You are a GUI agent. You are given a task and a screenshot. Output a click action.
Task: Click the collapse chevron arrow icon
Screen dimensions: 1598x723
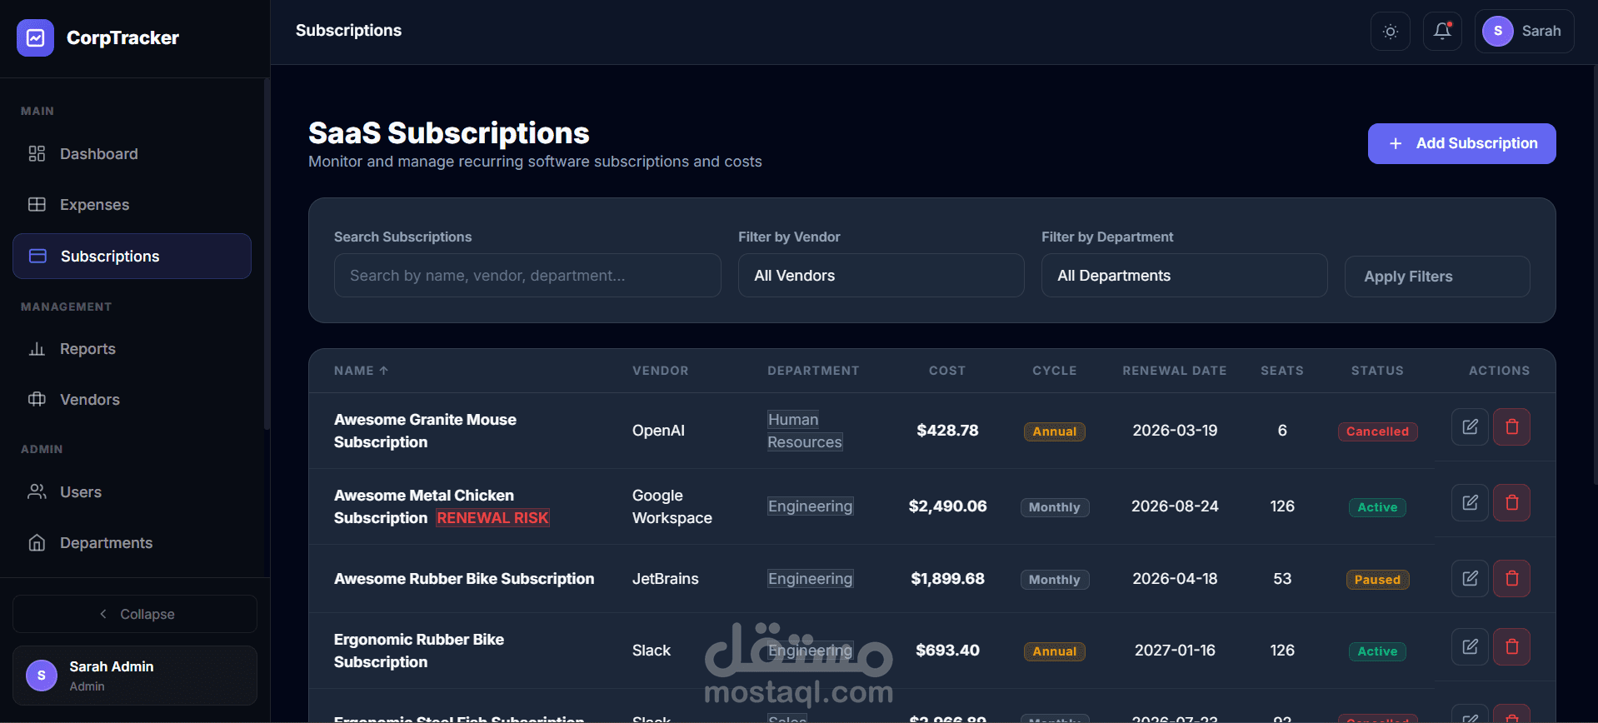(103, 614)
